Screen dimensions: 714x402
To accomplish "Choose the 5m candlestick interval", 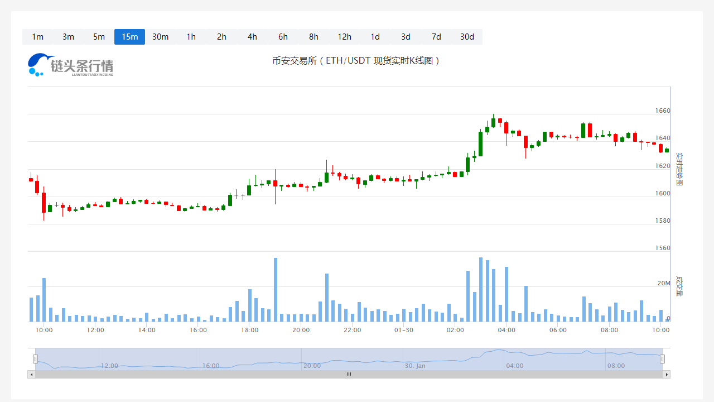I will click(x=99, y=37).
